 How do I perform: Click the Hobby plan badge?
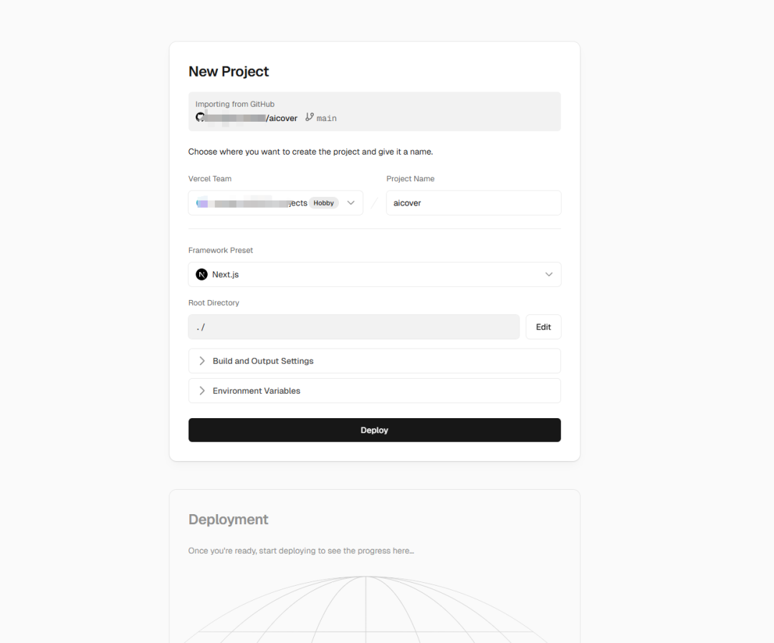[x=324, y=203]
